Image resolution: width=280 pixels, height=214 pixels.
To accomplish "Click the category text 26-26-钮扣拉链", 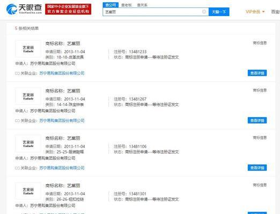I will pos(70,199).
